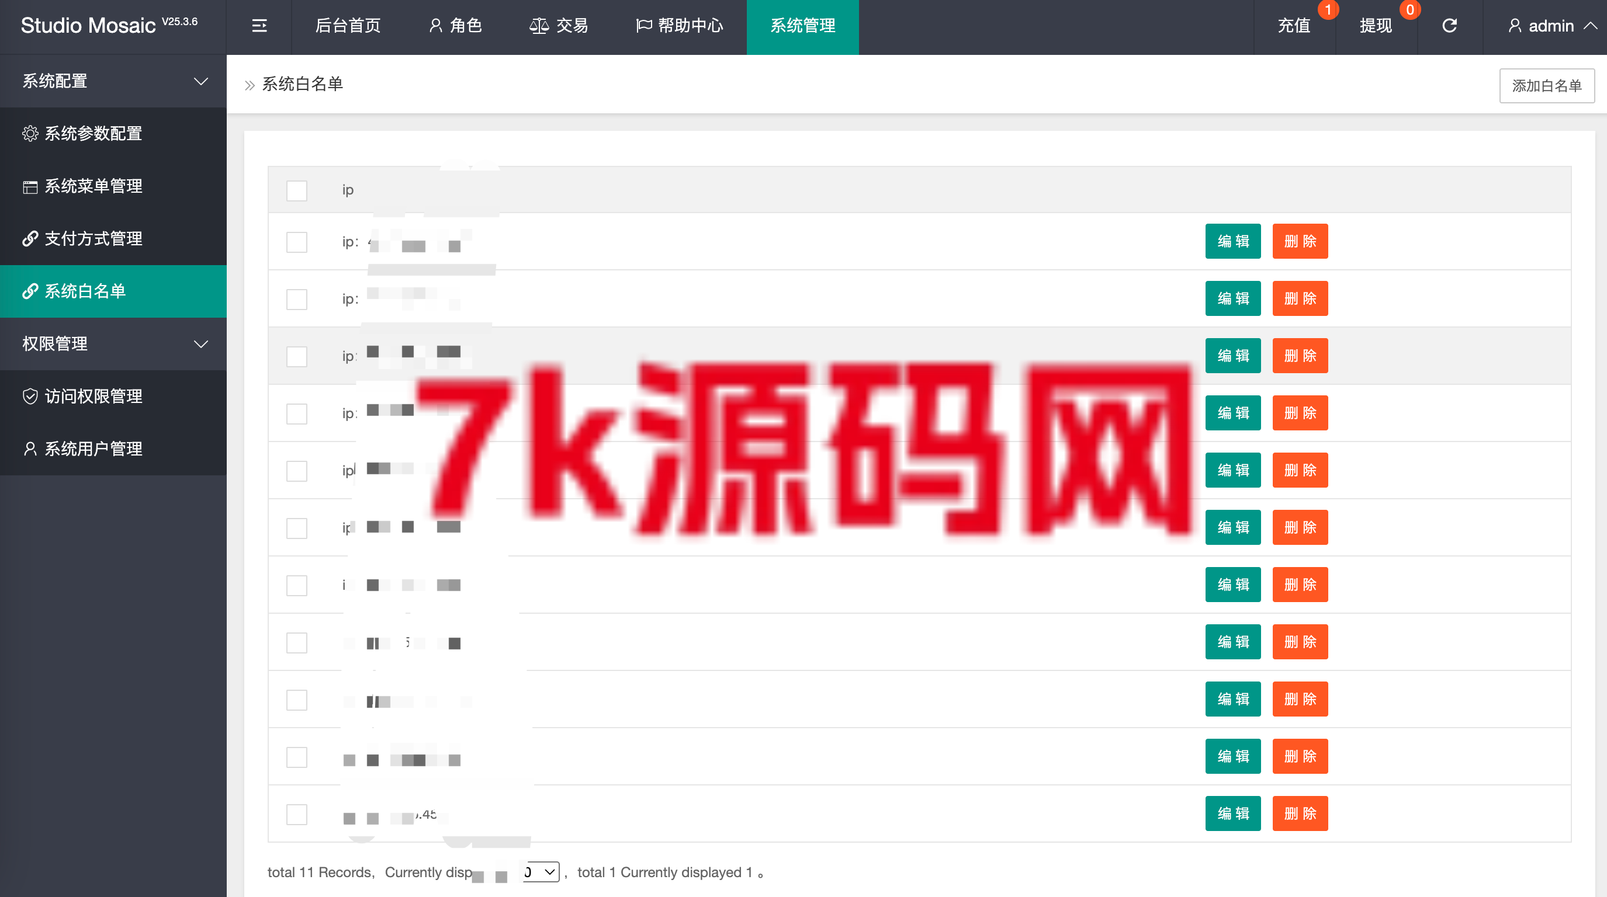
Task: Click 'total 11 Records' text
Action: (x=319, y=872)
